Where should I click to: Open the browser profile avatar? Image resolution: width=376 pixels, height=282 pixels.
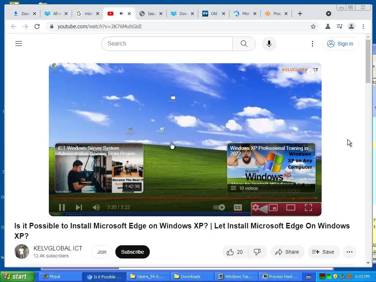(351, 26)
